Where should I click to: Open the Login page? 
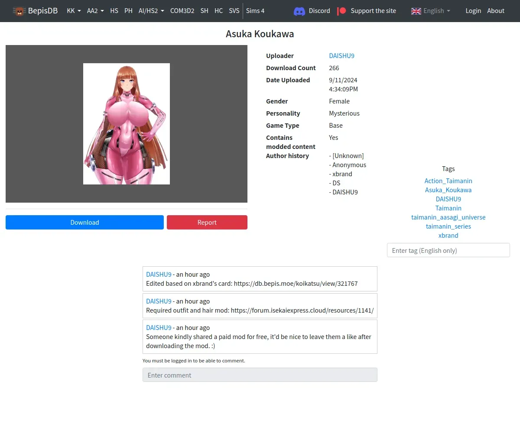[x=473, y=11]
